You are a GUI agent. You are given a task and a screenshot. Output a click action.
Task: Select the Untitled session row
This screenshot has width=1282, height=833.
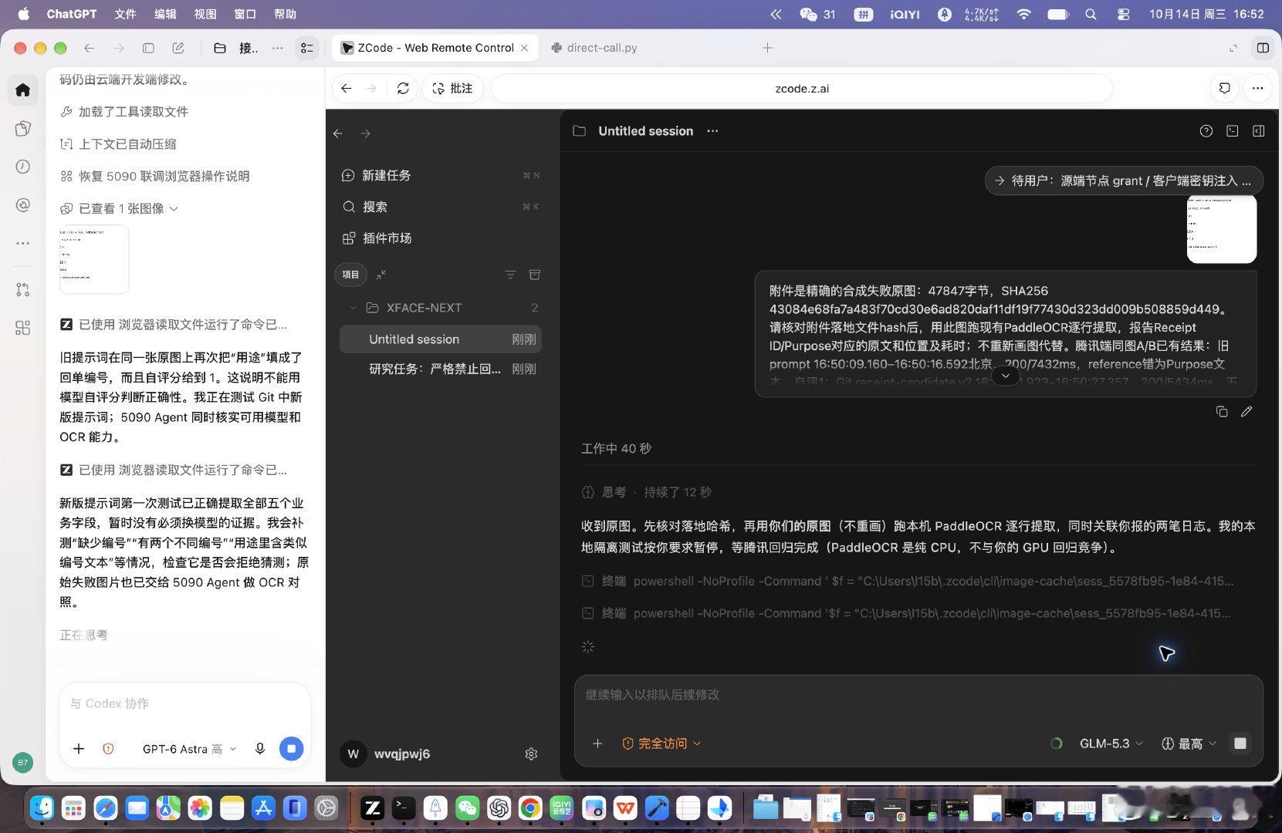coord(441,339)
